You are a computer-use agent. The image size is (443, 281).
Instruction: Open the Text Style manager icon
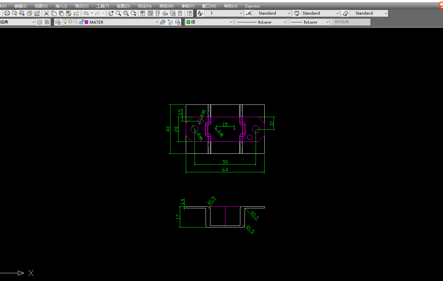click(x=200, y=13)
